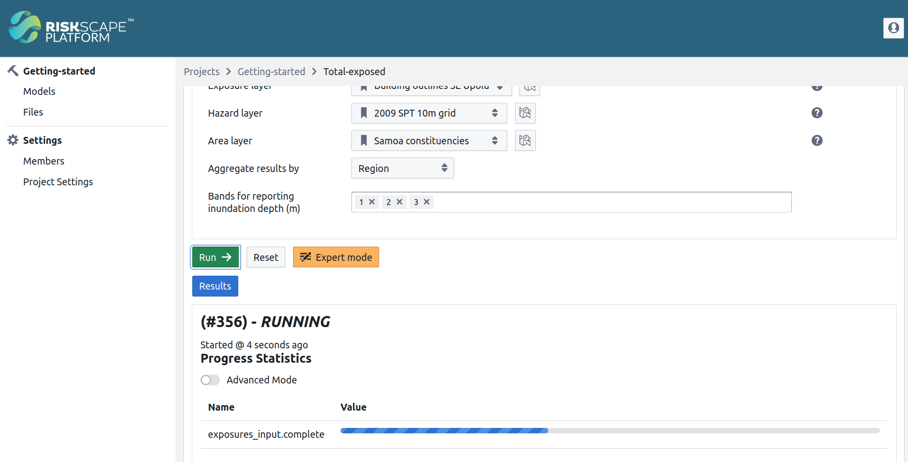This screenshot has height=462, width=908.
Task: Open the Results tab
Action: 215,286
